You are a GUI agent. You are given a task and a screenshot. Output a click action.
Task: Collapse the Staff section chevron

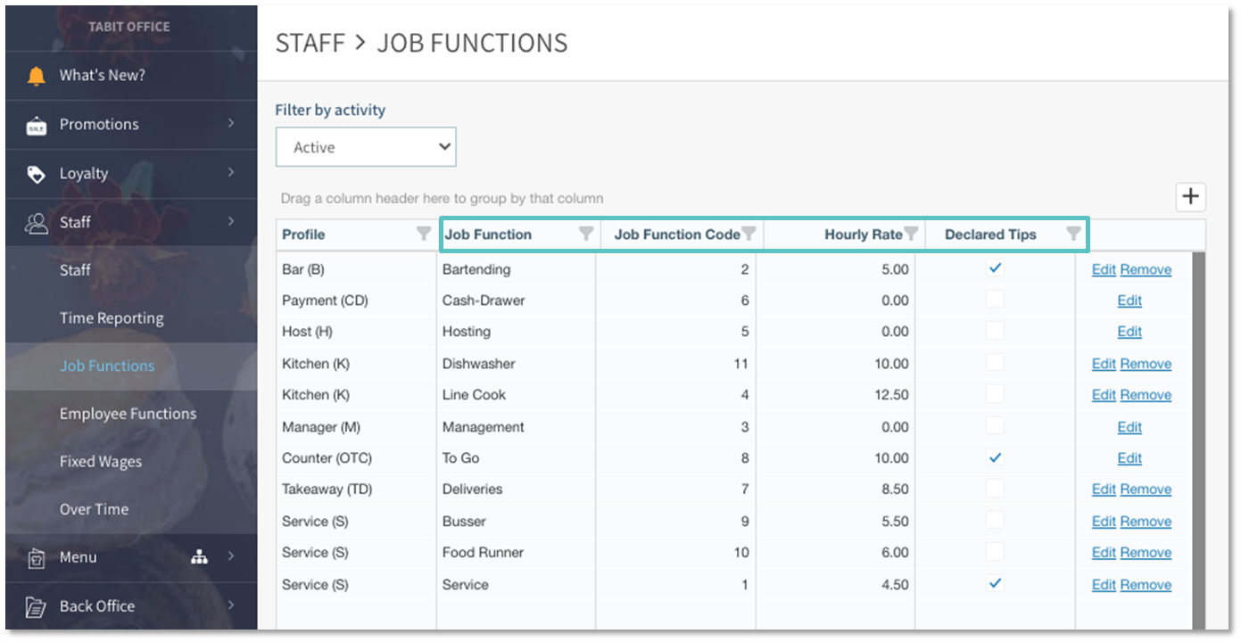231,221
